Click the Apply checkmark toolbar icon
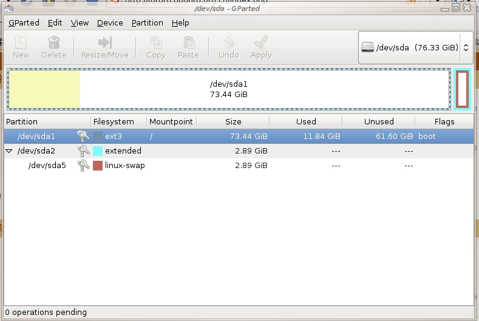Viewport: 479px width, 321px height. click(261, 42)
